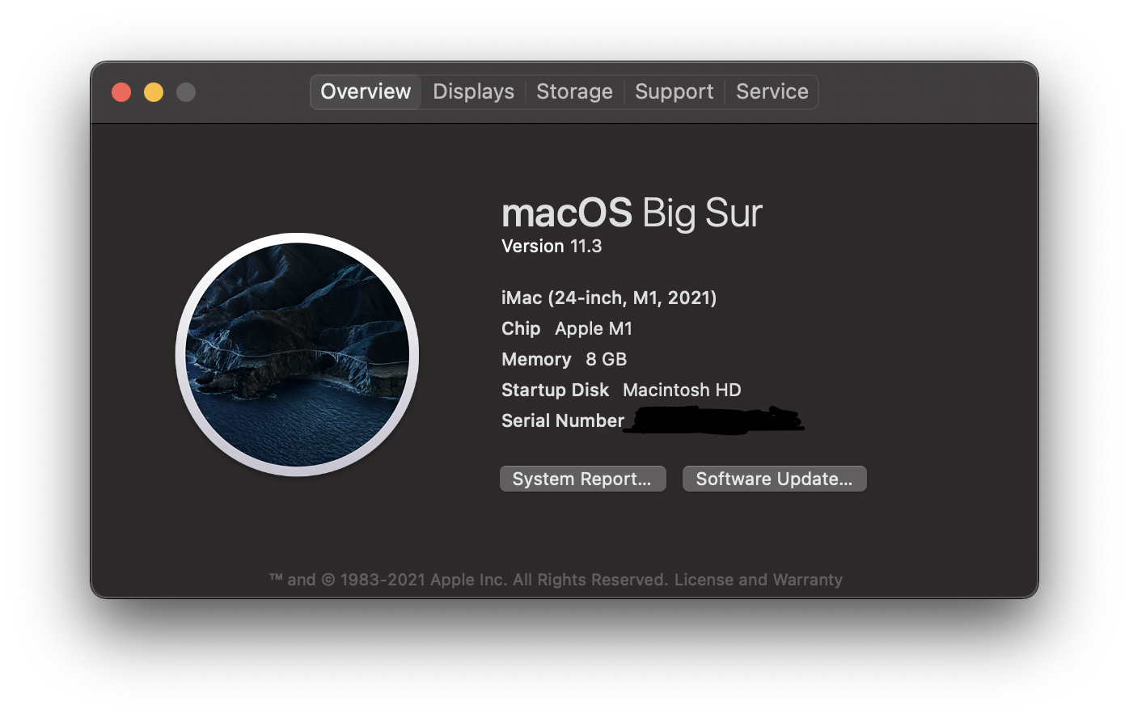Click the Memory 8 GB line

564,359
